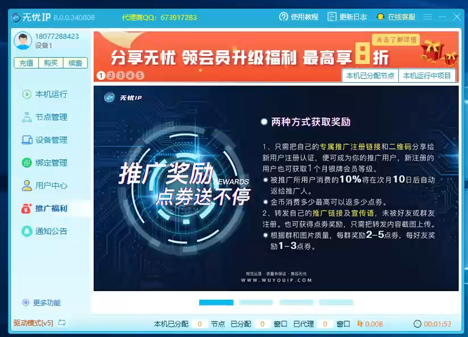Contact 在线客服 online support
Image resolution: width=468 pixels, height=337 pixels.
coord(396,17)
